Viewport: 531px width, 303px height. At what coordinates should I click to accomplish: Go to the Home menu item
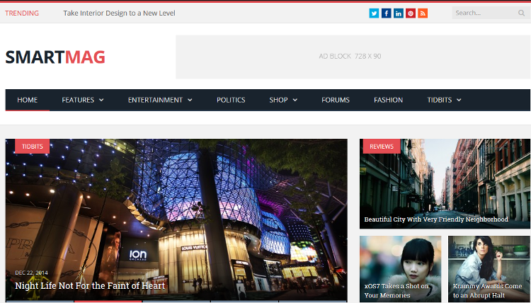pyautogui.click(x=28, y=100)
